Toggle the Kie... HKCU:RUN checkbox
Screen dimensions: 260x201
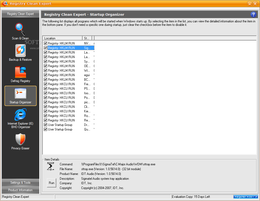(46, 111)
